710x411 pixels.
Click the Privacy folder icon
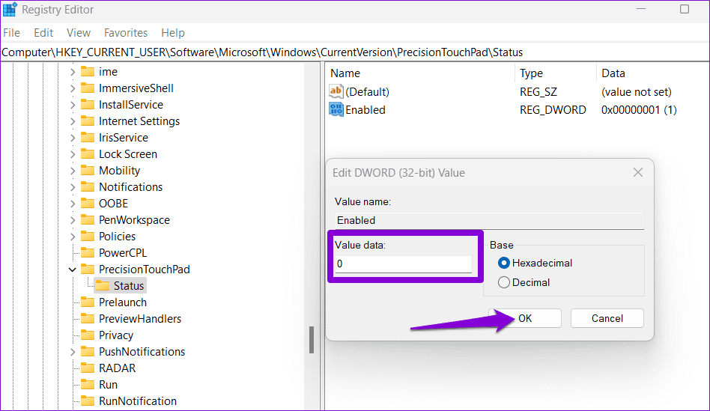tap(88, 335)
